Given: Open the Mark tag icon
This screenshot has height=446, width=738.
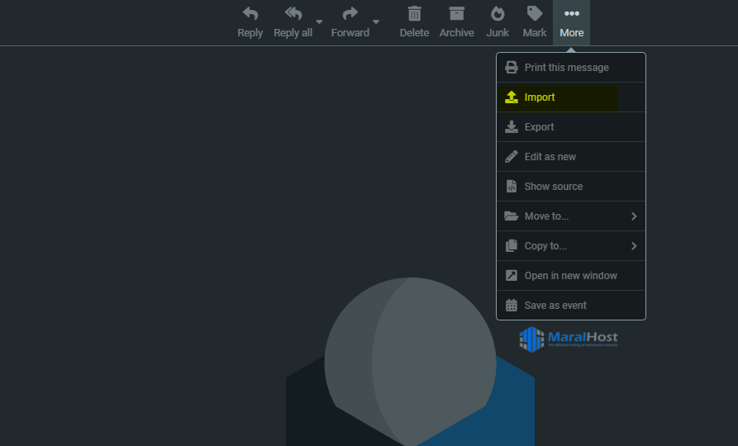Looking at the screenshot, I should 535,14.
